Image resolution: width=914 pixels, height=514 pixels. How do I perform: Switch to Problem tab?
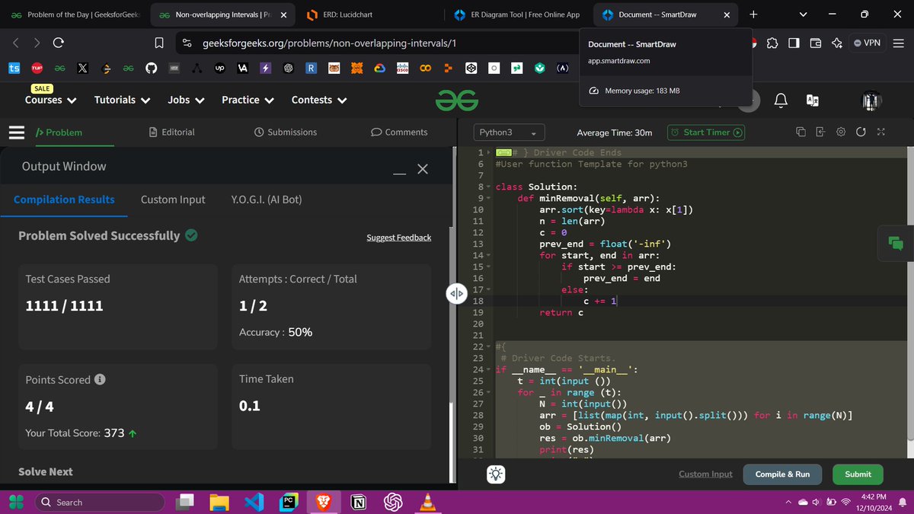pos(59,132)
